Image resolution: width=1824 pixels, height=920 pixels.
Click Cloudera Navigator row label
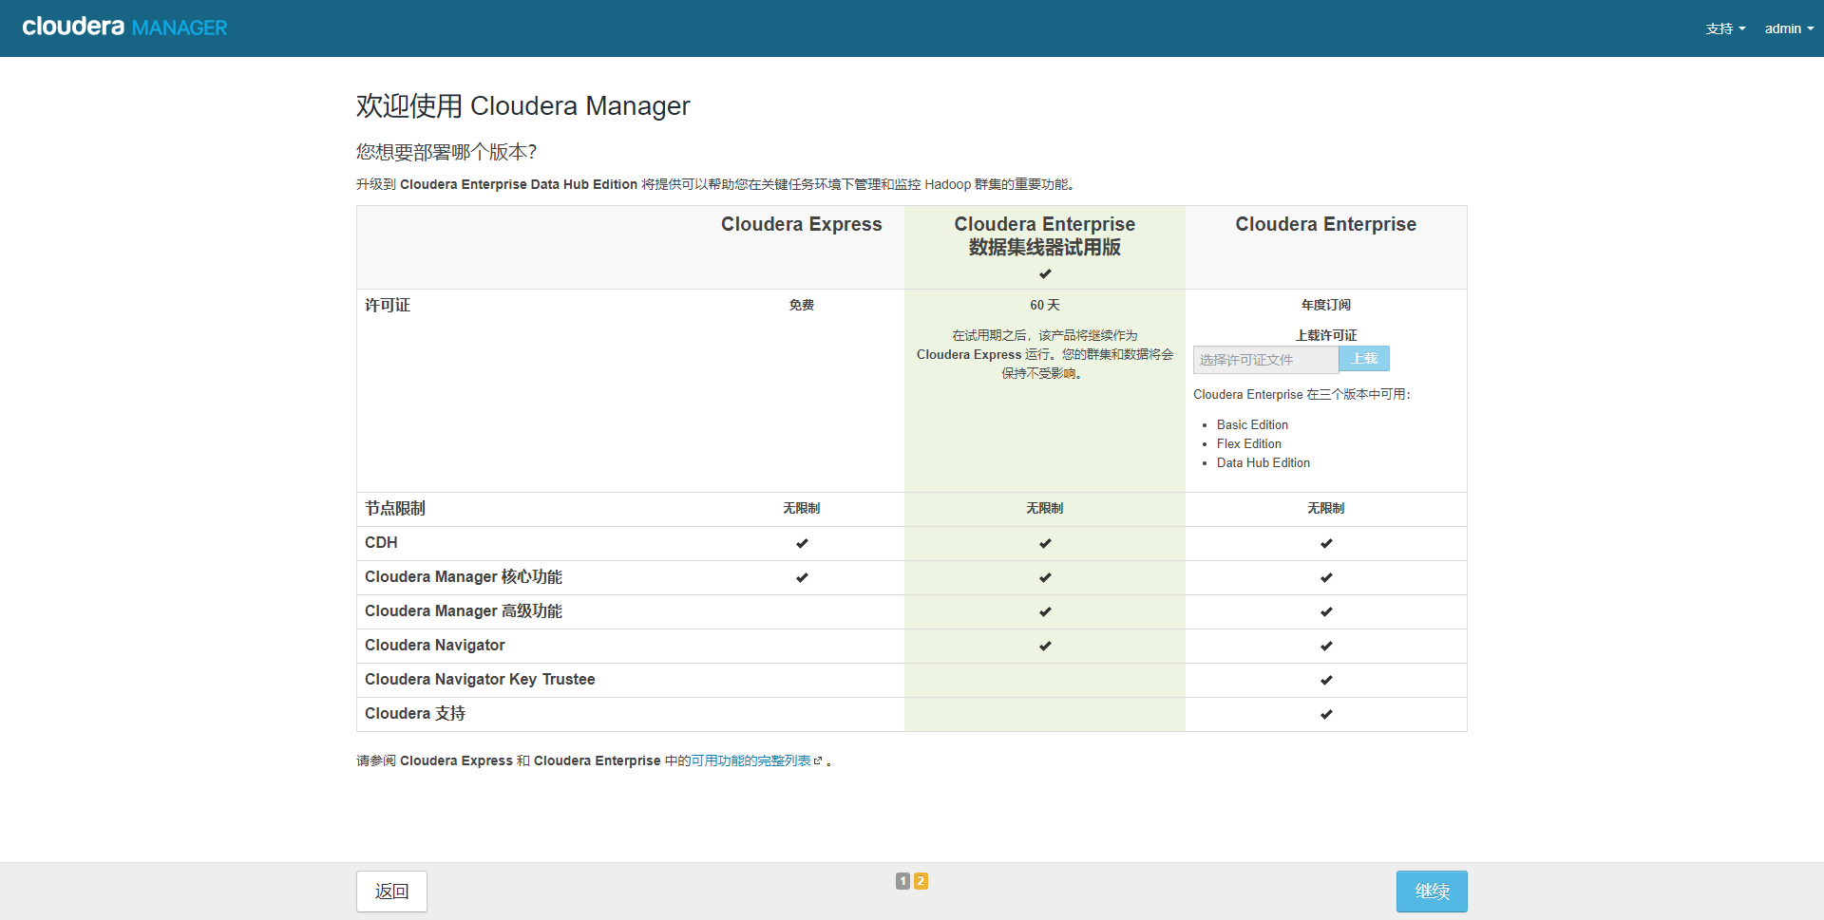(x=435, y=645)
